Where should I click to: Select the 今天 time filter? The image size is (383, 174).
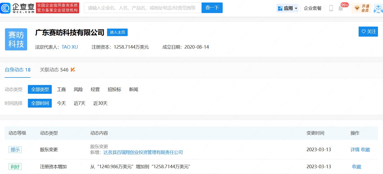pyautogui.click(x=61, y=103)
